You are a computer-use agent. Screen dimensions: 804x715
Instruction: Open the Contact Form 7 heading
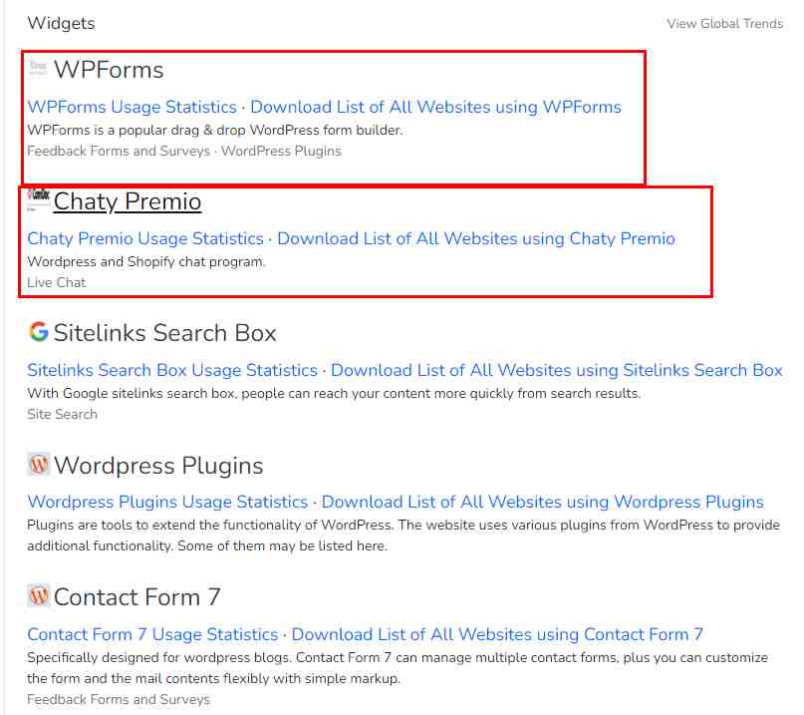point(136,597)
